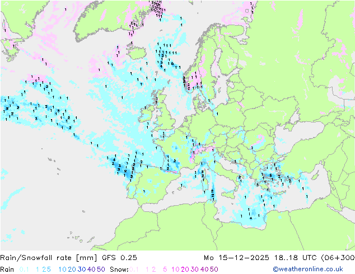Select the Snow 10 legend value

tap(175, 270)
